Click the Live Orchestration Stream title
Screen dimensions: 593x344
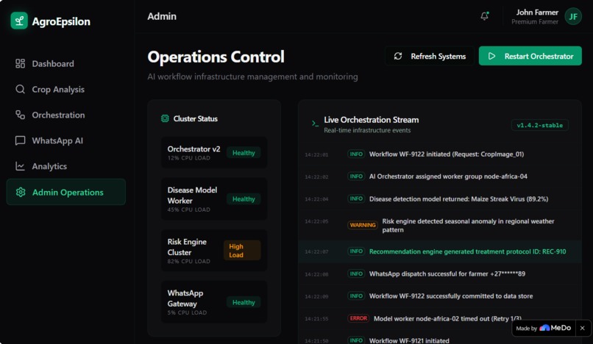[372, 120]
